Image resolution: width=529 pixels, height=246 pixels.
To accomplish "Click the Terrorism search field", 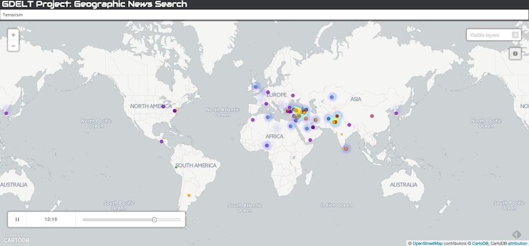I will 264,14.
